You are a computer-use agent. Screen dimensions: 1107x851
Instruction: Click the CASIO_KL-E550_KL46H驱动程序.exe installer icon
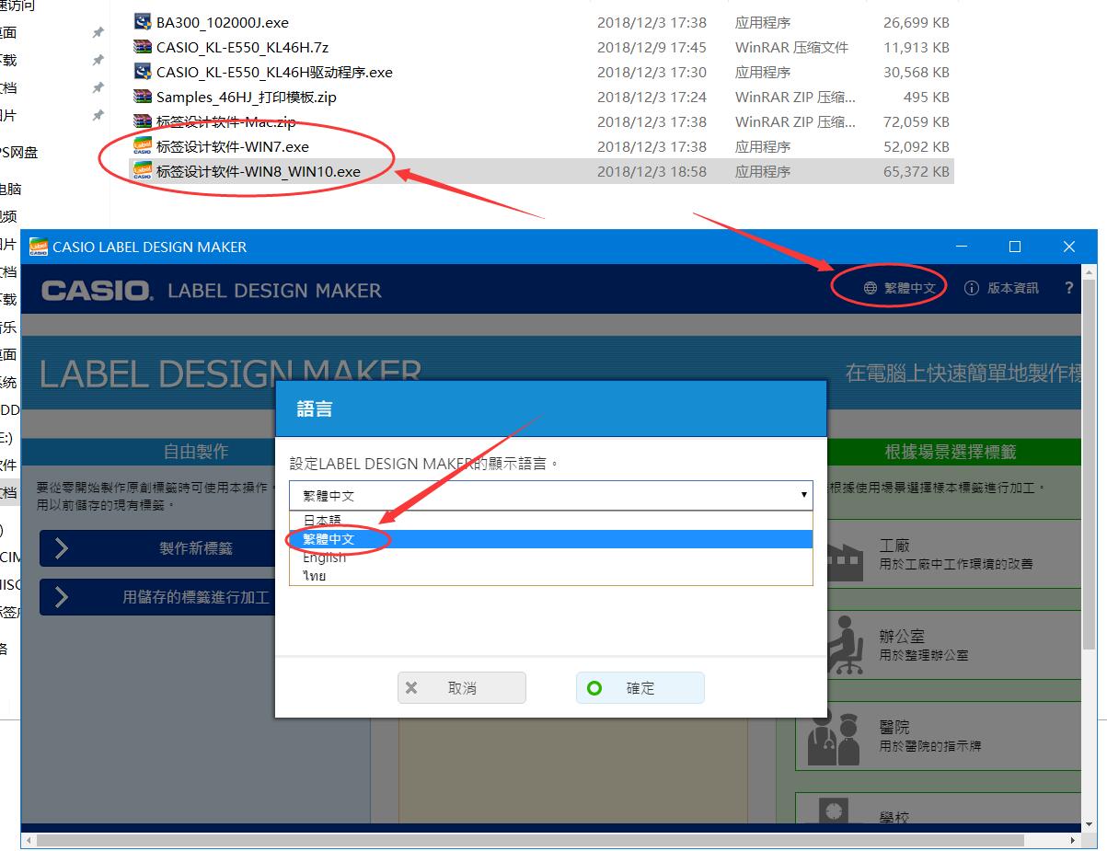(143, 72)
